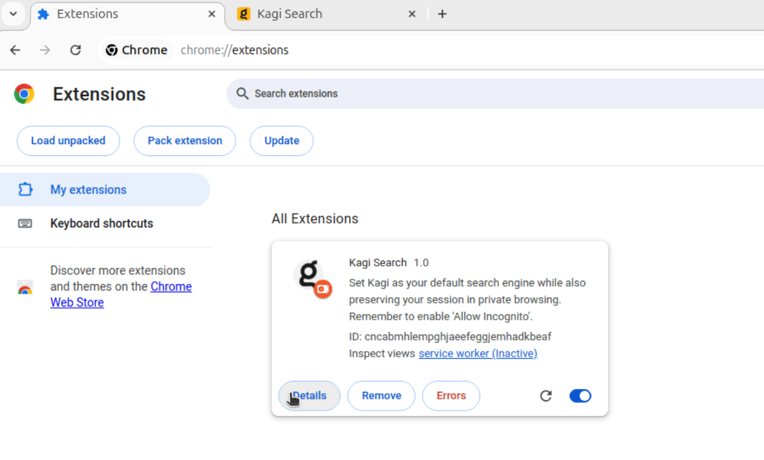Open the service worker (Inactive) link
This screenshot has height=460, width=764.
478,353
